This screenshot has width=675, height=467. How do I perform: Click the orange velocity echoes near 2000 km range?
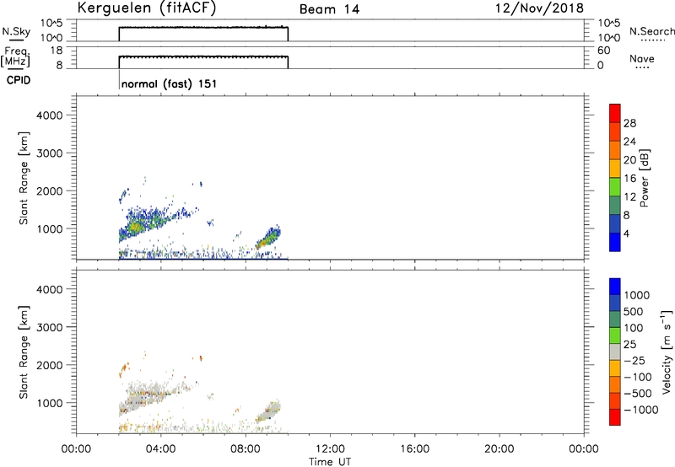tap(124, 369)
